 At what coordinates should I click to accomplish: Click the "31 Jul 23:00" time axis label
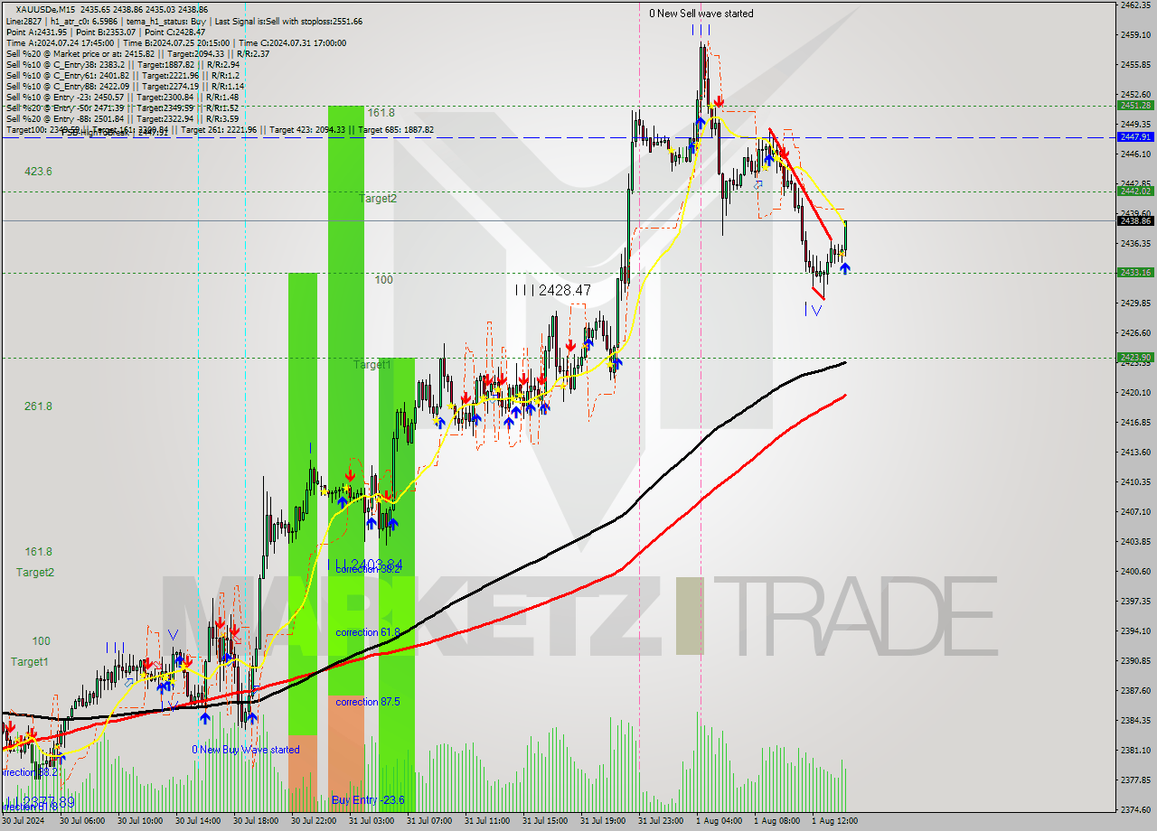(661, 821)
